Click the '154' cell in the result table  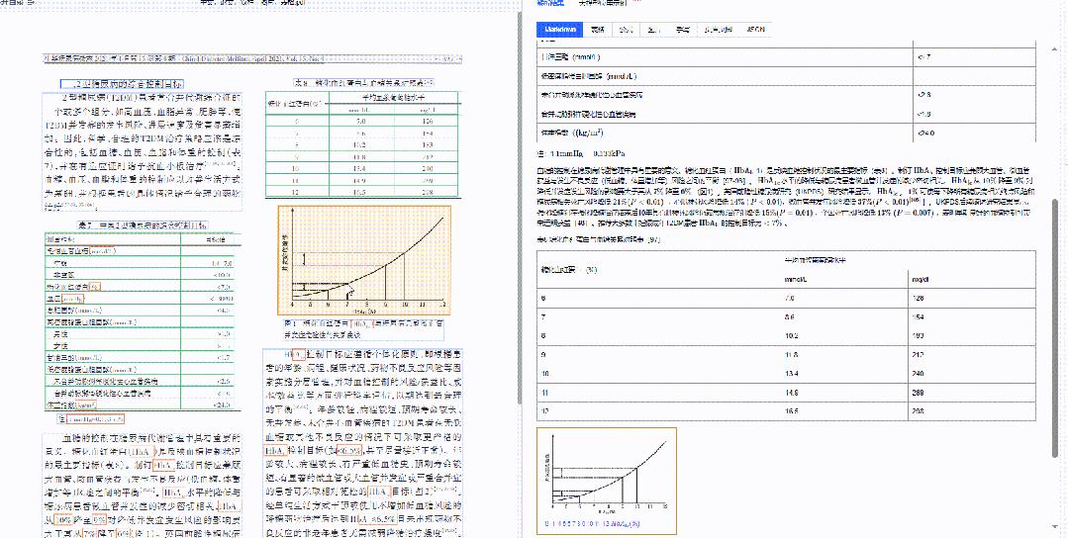(x=972, y=316)
